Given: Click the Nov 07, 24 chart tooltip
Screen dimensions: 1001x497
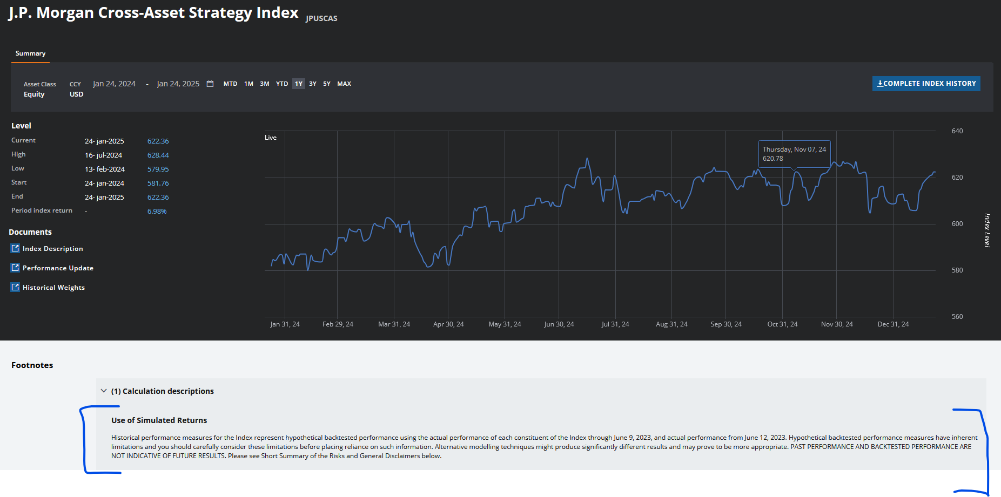Looking at the screenshot, I should [x=794, y=154].
